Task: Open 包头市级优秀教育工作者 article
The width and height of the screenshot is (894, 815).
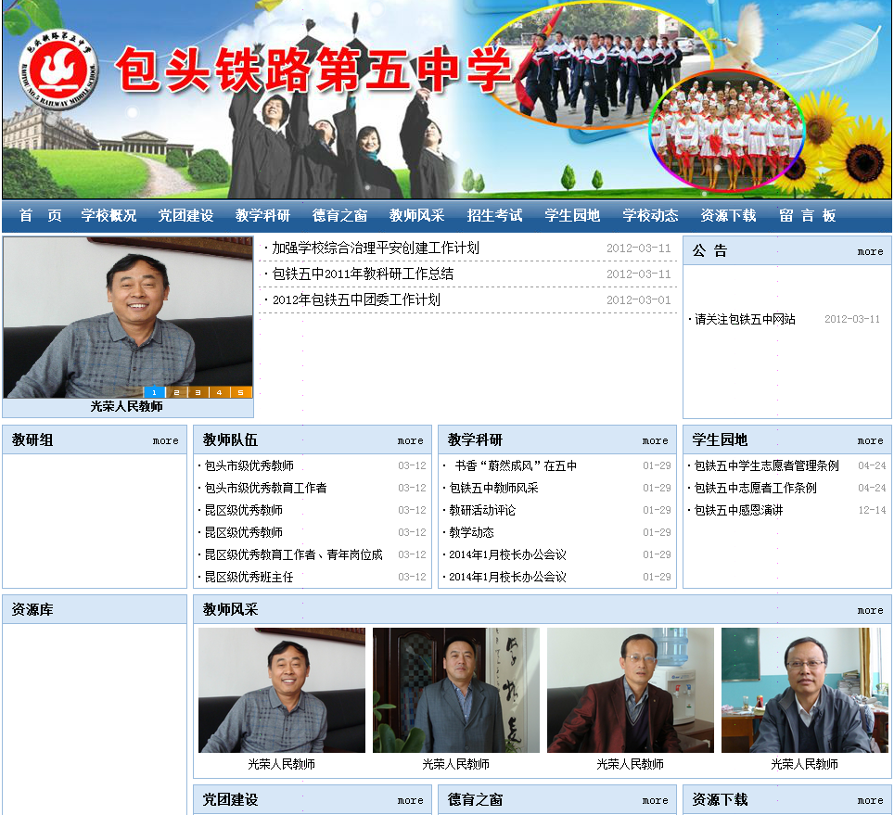Action: click(x=265, y=488)
